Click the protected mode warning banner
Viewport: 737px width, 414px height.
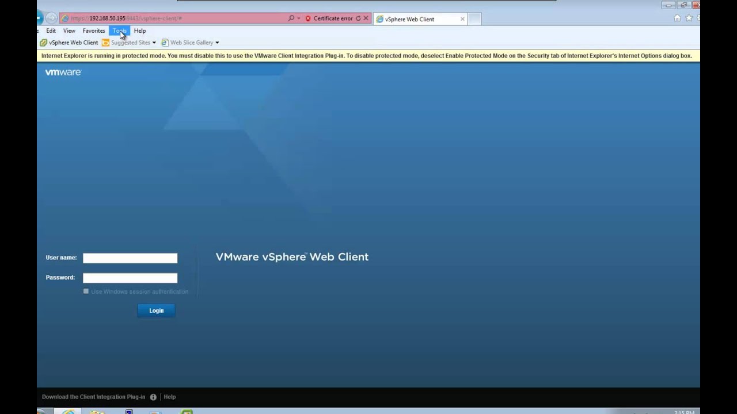coord(368,56)
